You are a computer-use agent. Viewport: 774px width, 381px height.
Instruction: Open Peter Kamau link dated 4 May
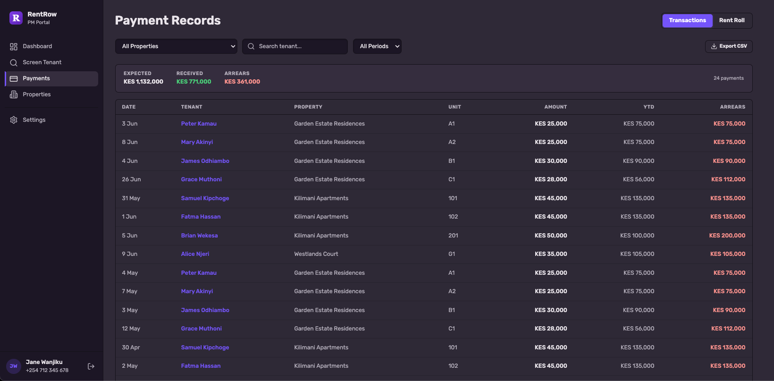[199, 273]
